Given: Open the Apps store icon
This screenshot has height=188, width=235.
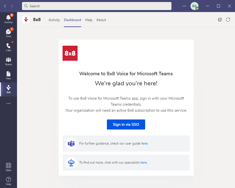Looking at the screenshot, I should [x=9, y=167].
